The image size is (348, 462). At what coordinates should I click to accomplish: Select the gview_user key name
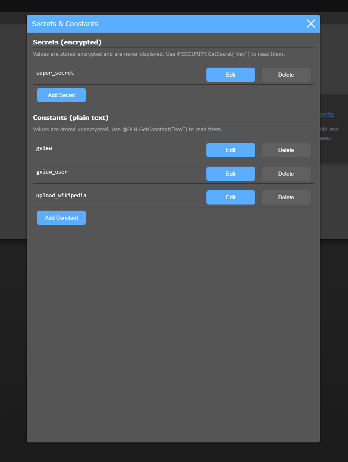[52, 172]
